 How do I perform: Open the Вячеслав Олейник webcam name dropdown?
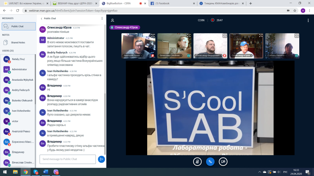(170, 56)
